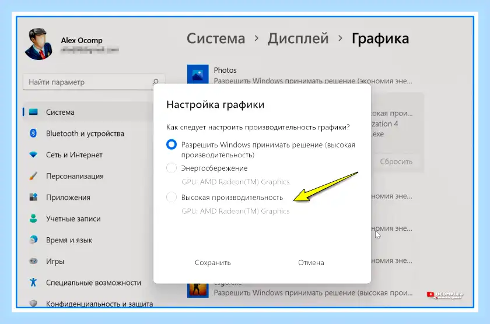
Task: Go to Дисплей breadcrumb
Action: (298, 38)
